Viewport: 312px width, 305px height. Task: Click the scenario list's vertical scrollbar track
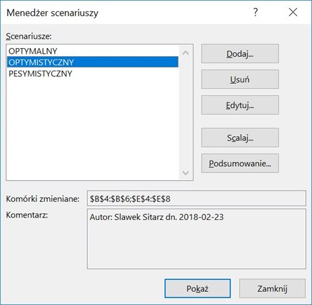tap(185, 112)
